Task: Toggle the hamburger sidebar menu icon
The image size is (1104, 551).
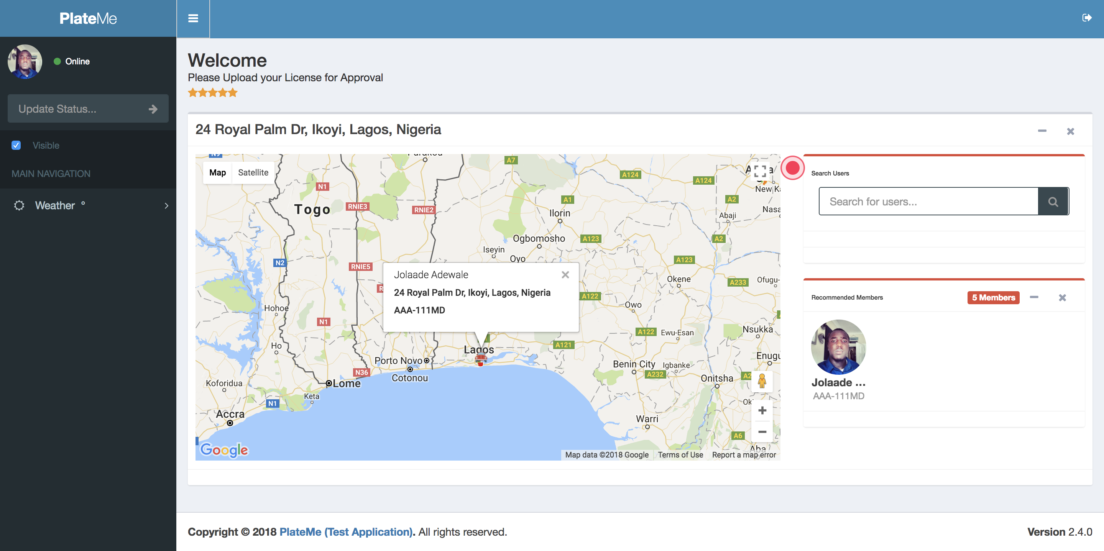Action: [x=193, y=18]
